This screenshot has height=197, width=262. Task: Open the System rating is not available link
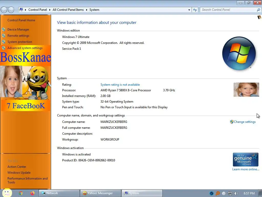point(120,85)
